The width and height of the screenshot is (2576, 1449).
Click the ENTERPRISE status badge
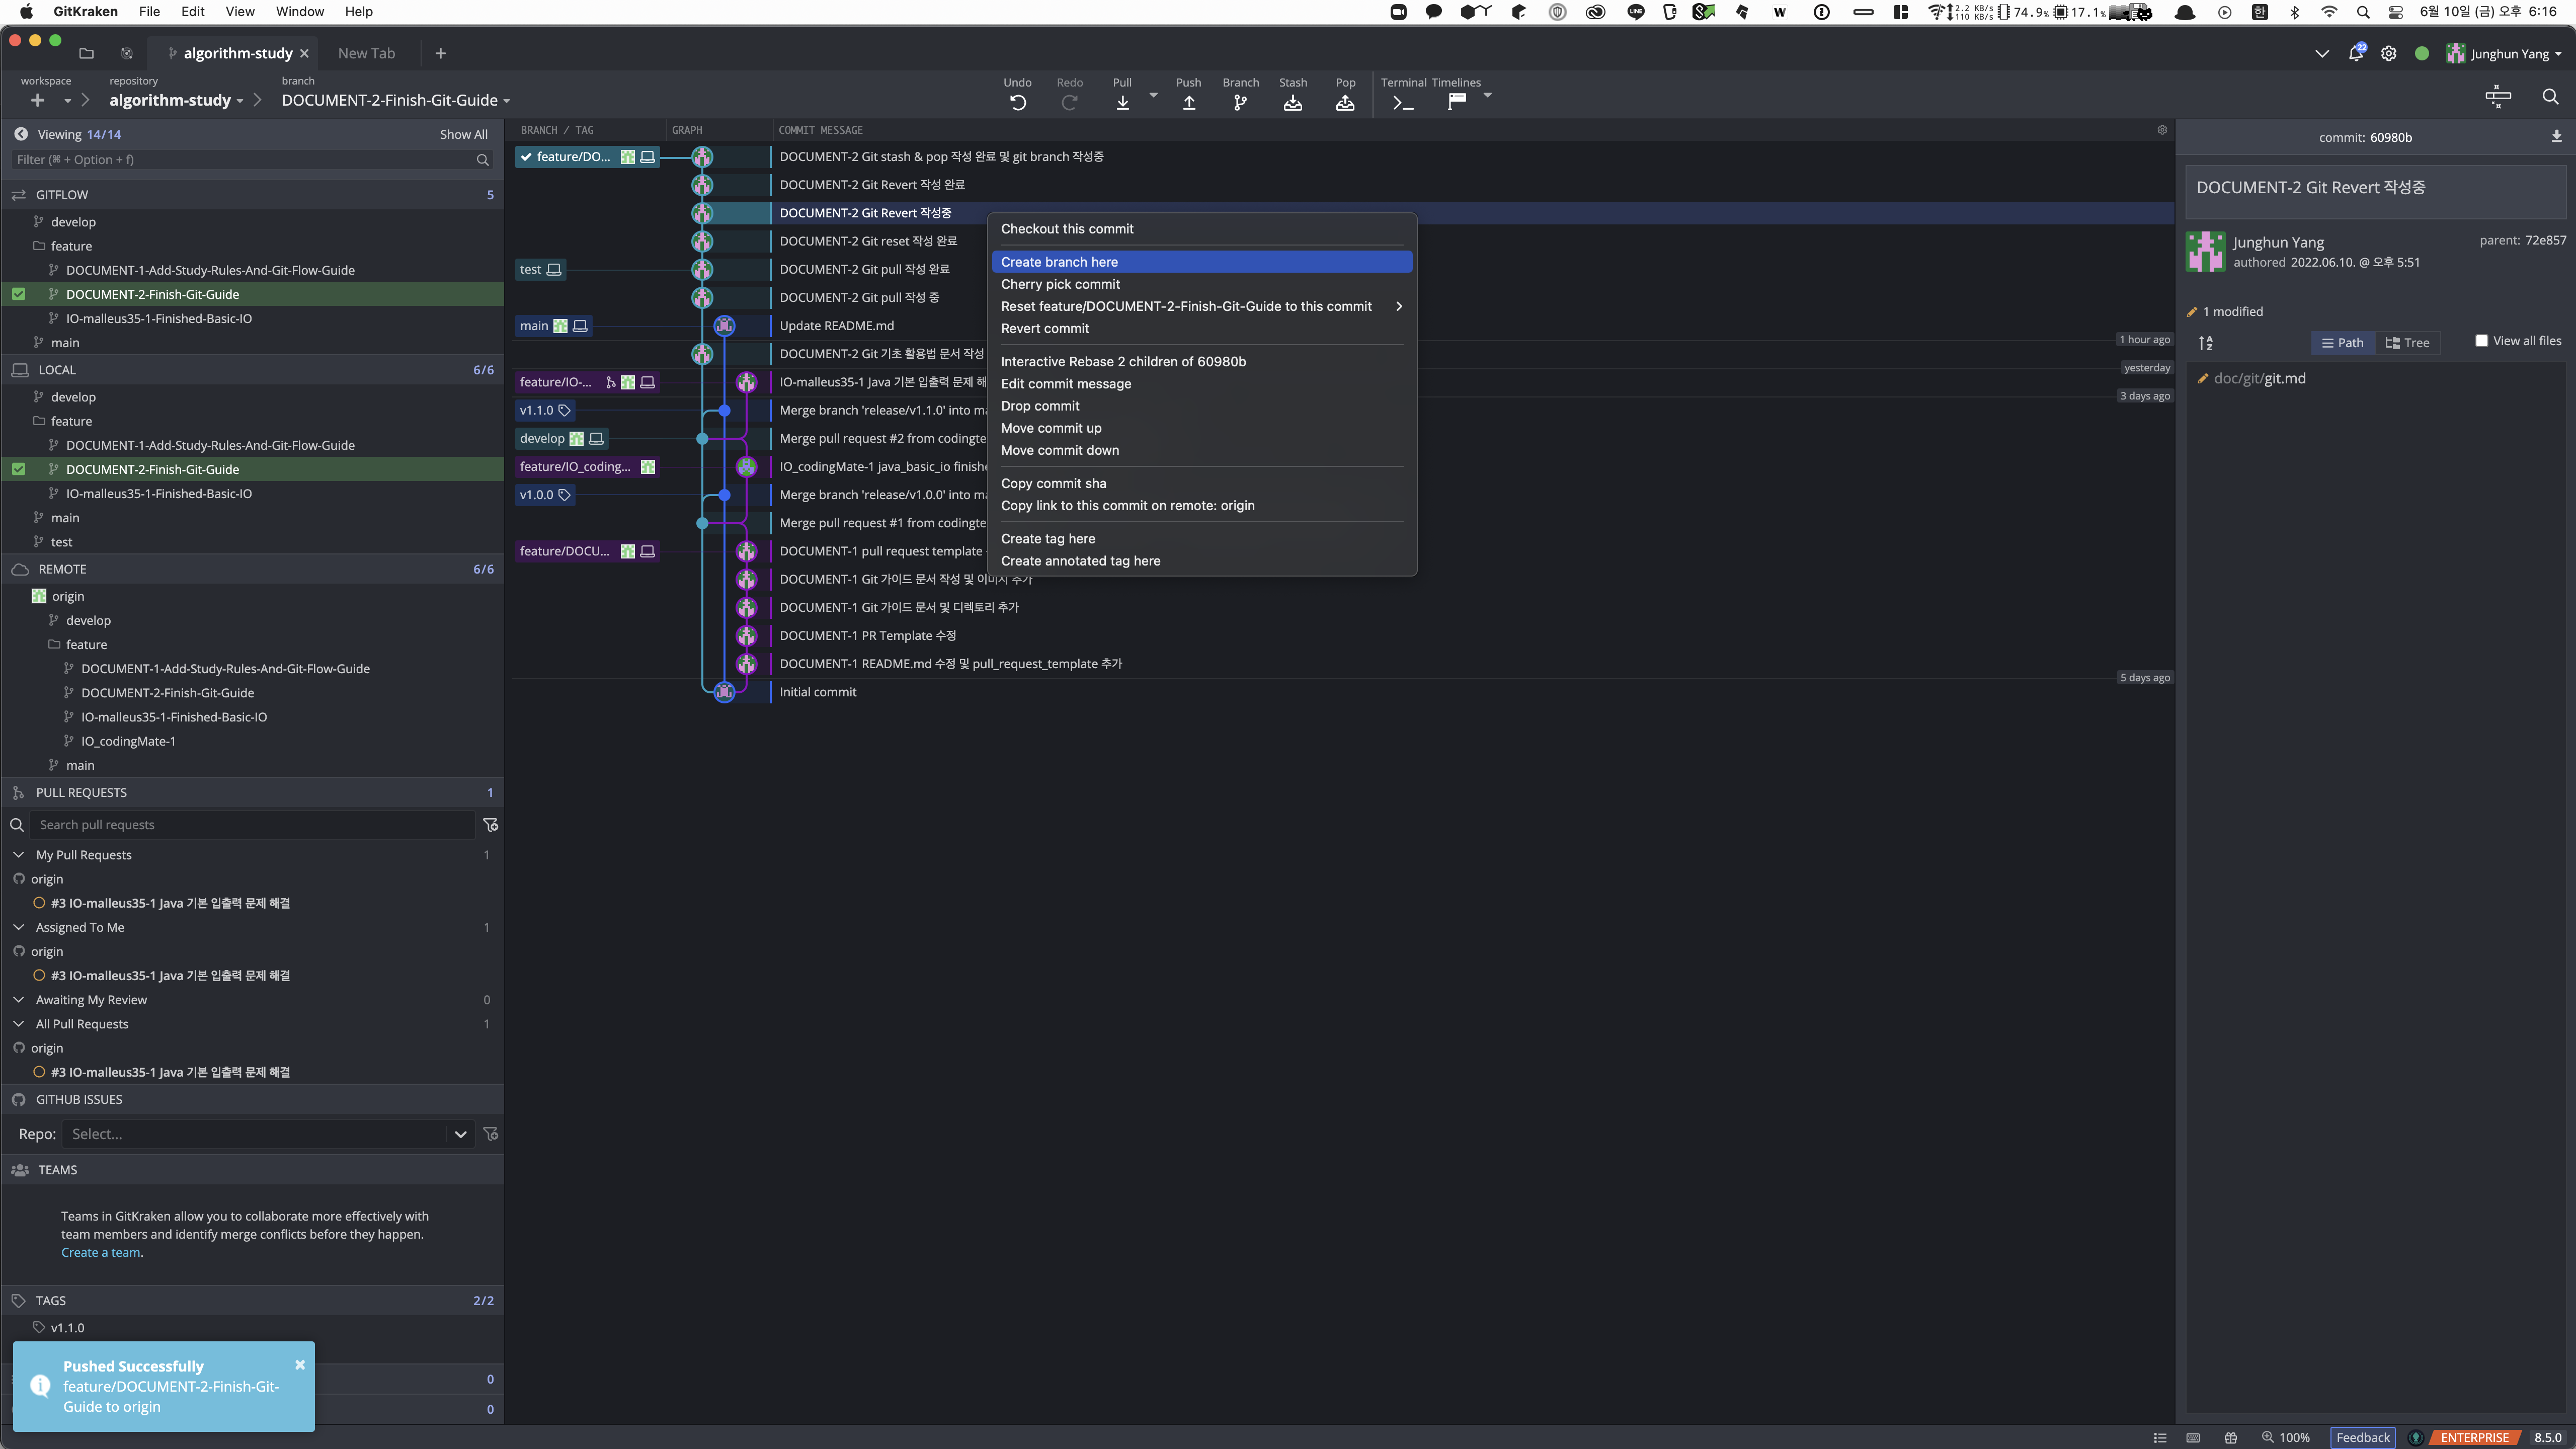point(2474,1437)
